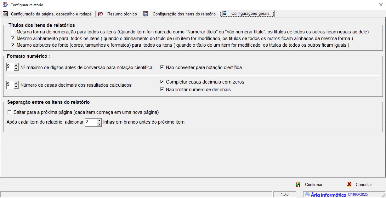Open Configuração dos itens do relatório tab
The height and width of the screenshot is (198, 386).
point(180,14)
